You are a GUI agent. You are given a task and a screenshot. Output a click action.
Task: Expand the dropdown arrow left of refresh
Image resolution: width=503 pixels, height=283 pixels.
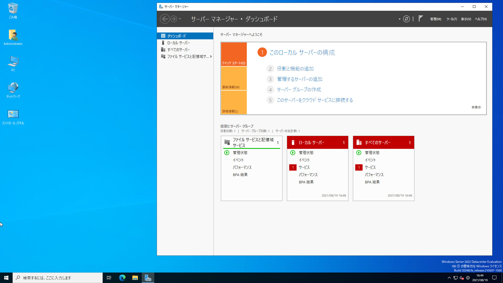tap(400, 19)
